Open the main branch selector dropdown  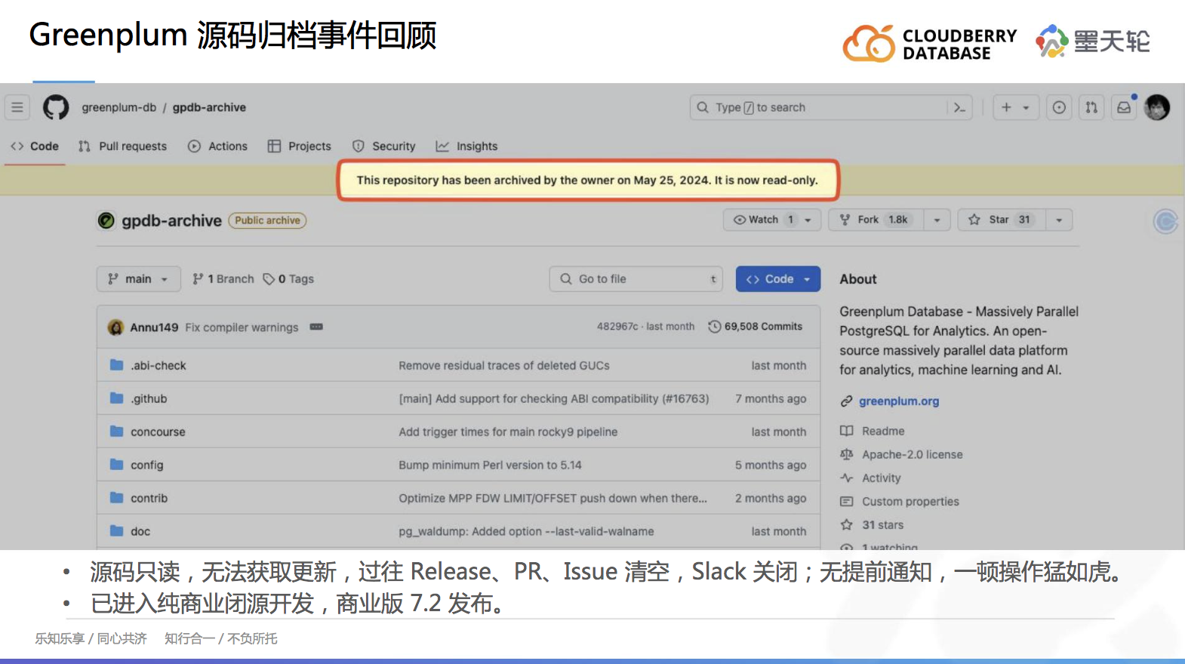[x=139, y=279]
